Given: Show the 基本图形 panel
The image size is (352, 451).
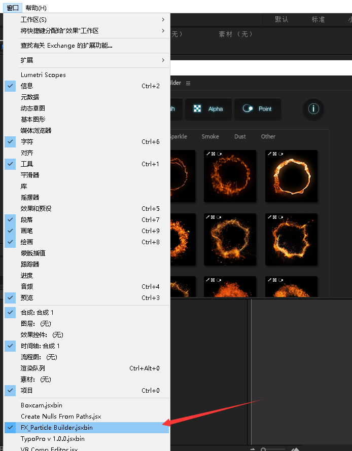Looking at the screenshot, I should 87,120.
